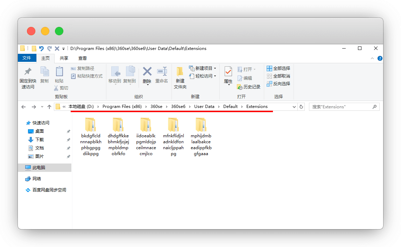Select the folder starting with bkdgflcld
The height and width of the screenshot is (247, 401).
[90, 137]
